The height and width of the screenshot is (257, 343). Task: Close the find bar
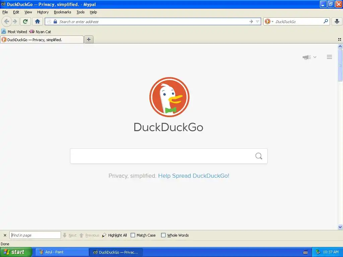[x=5, y=235]
